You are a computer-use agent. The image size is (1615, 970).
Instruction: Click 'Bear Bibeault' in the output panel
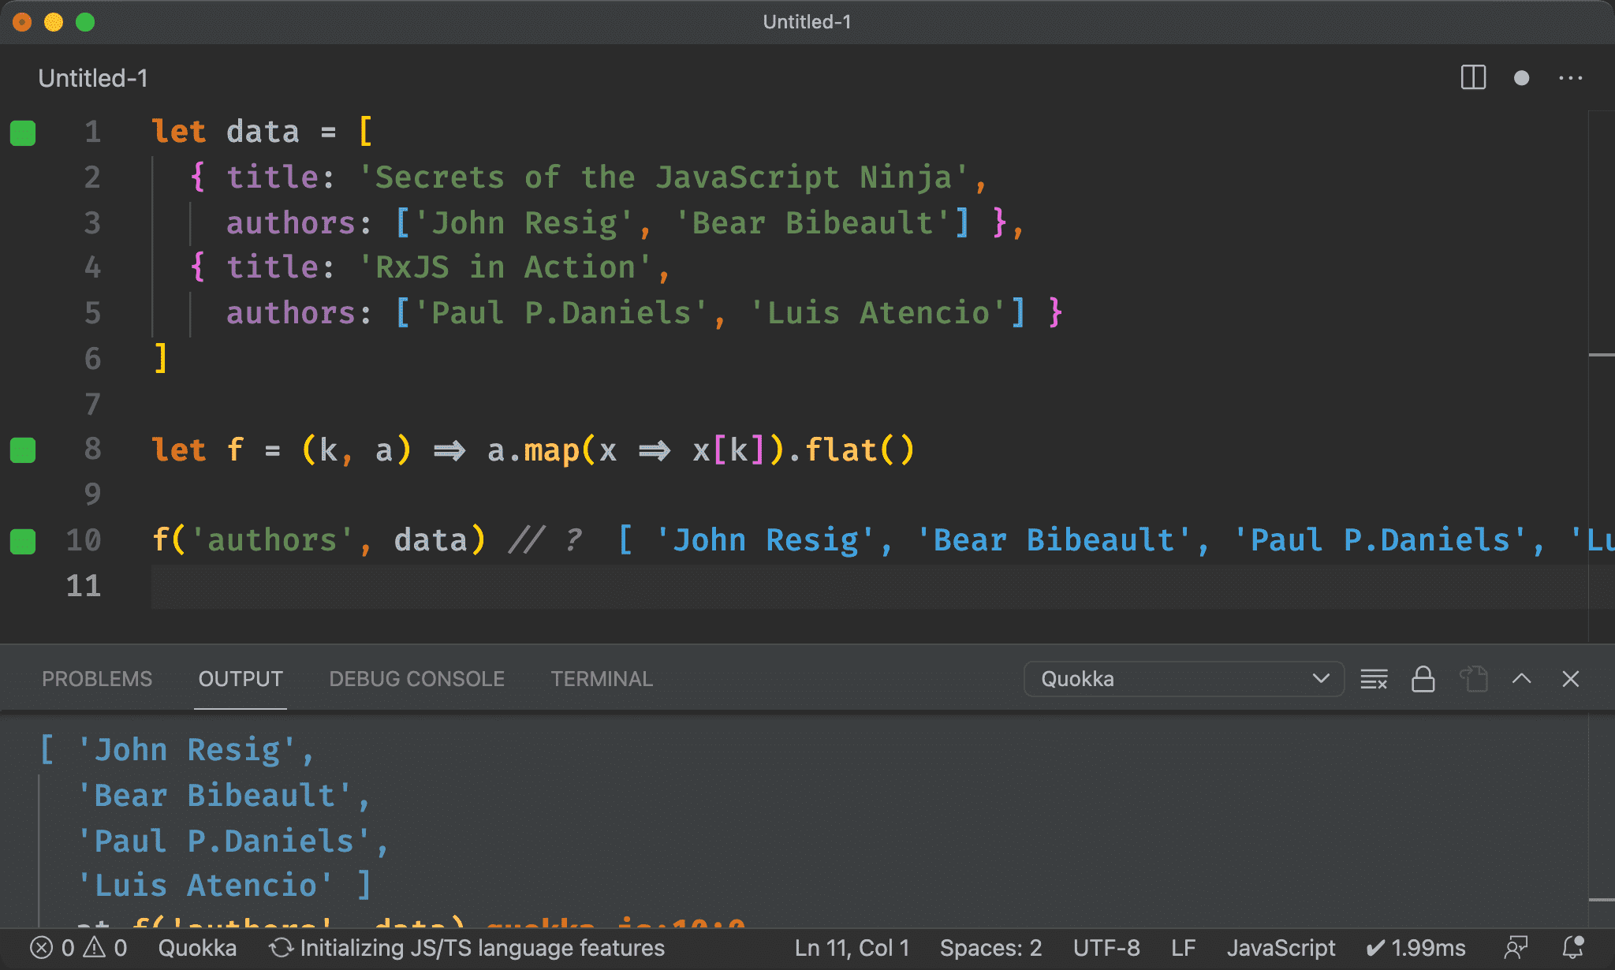(214, 795)
